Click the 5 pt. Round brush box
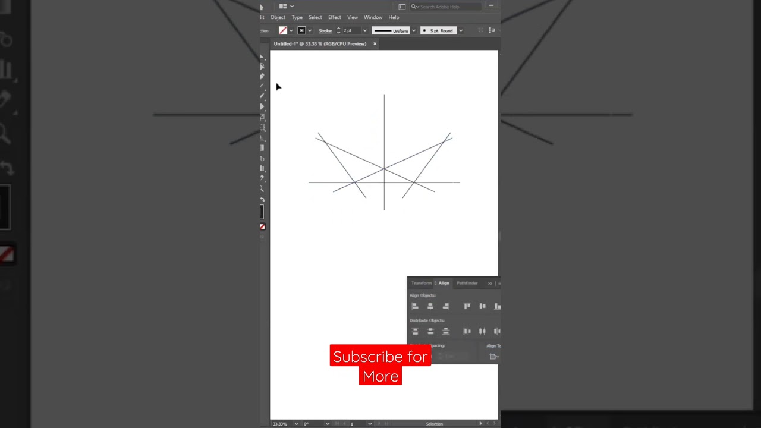Viewport: 761px width, 428px height. point(438,30)
